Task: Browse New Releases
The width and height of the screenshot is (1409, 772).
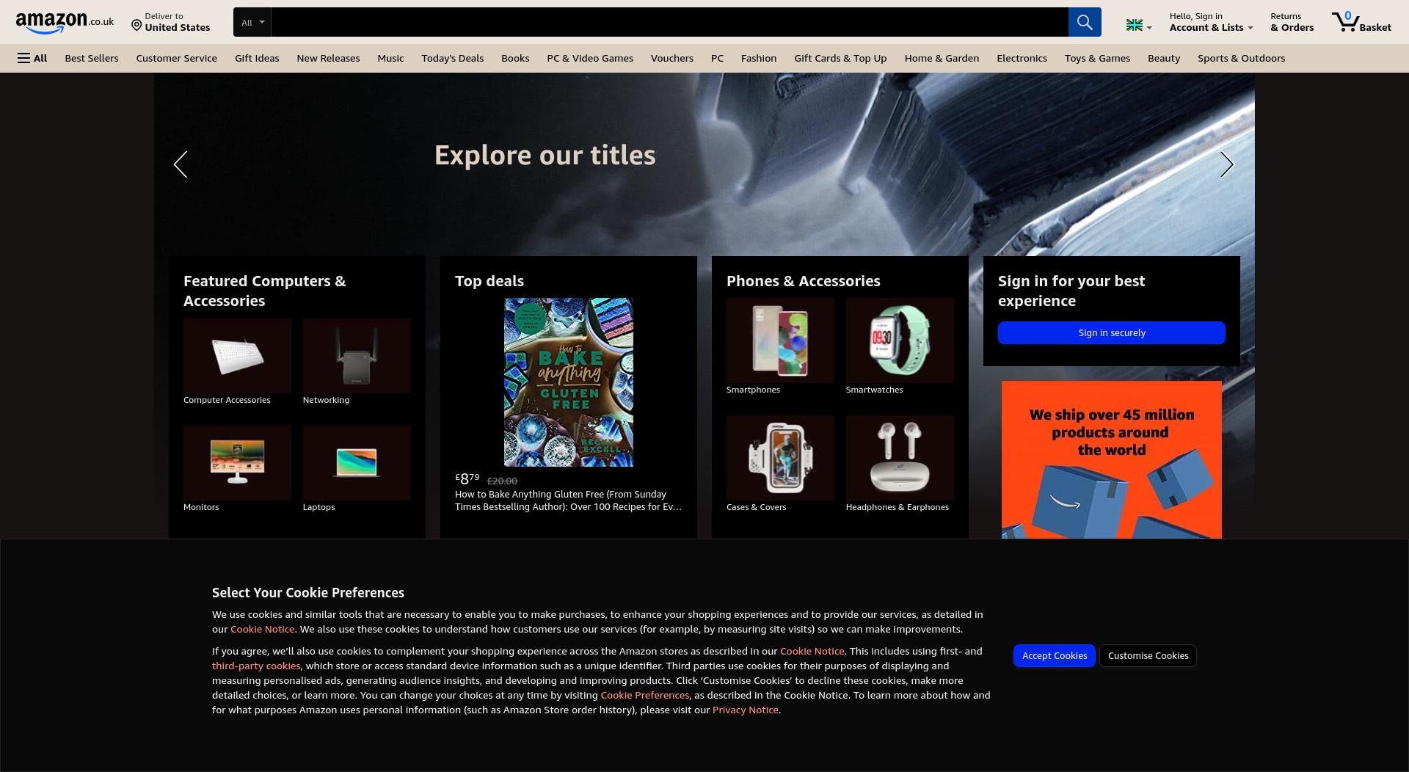Action: 328,58
